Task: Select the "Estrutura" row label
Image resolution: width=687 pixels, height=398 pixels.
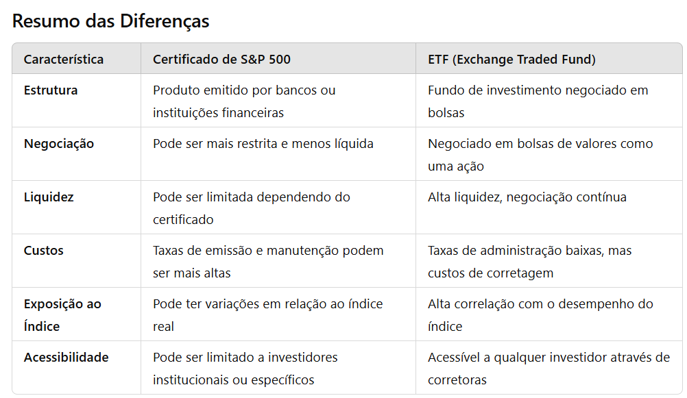Action: (x=51, y=90)
